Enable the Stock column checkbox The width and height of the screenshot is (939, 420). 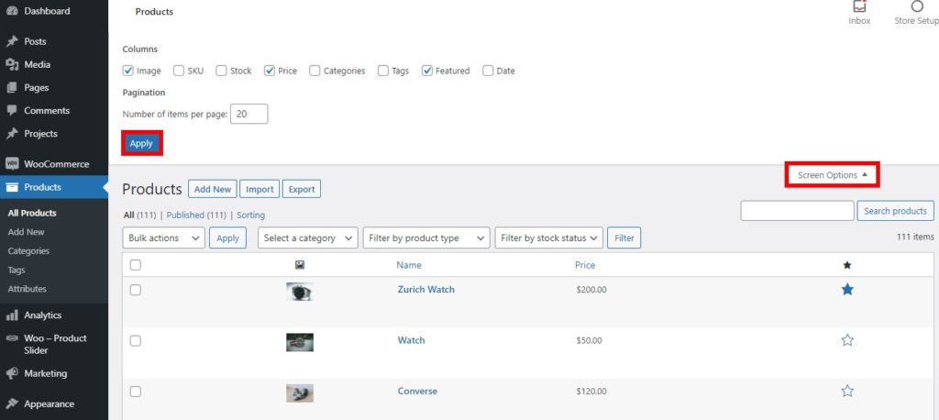222,71
